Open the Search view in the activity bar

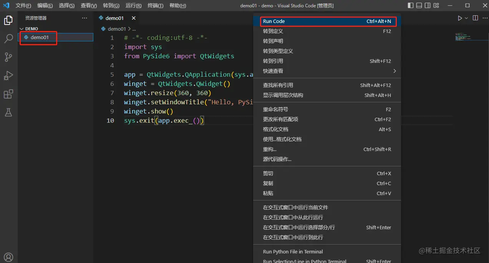8,39
